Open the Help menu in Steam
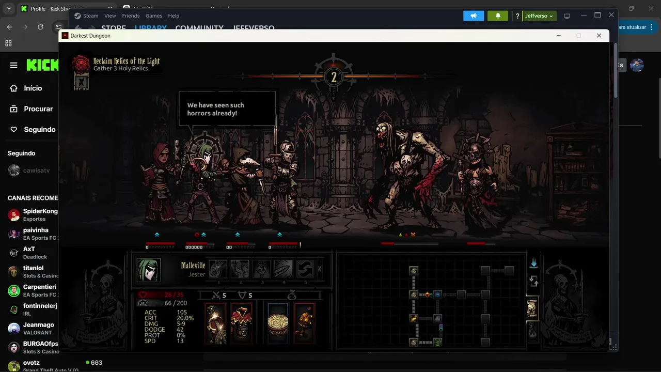The width and height of the screenshot is (661, 372). 174,16
